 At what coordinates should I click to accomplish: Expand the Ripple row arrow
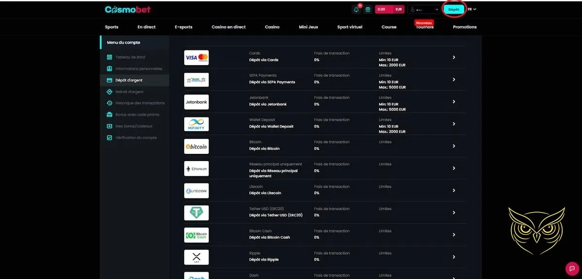pyautogui.click(x=454, y=257)
